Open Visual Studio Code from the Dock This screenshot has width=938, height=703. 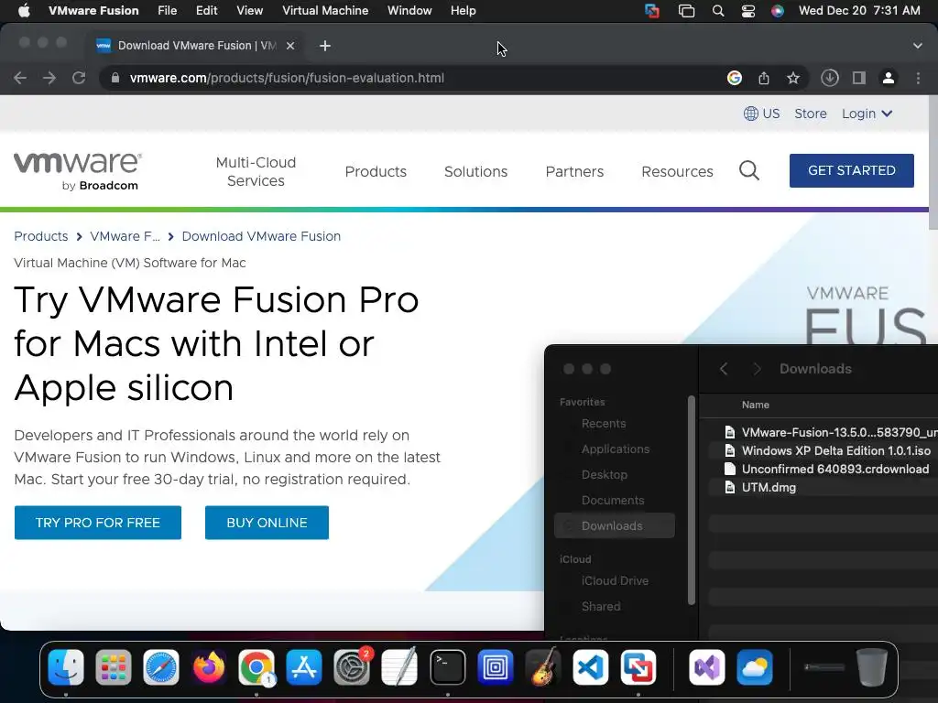591,667
